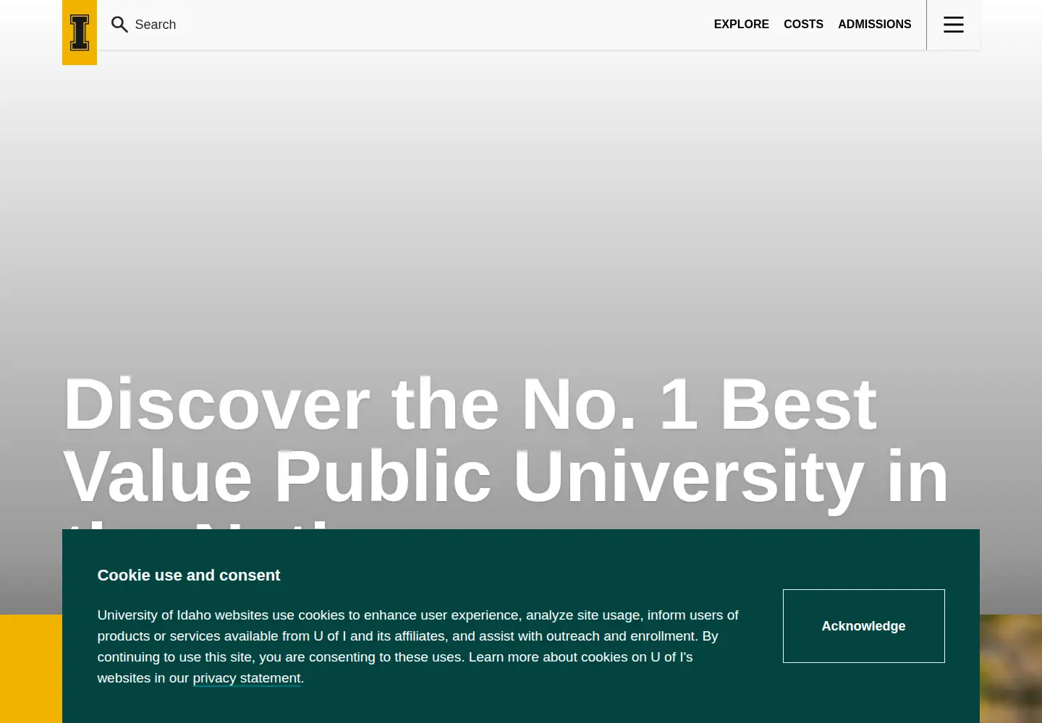The image size is (1042, 723).
Task: Click the search magnifier icon
Action: (x=119, y=25)
